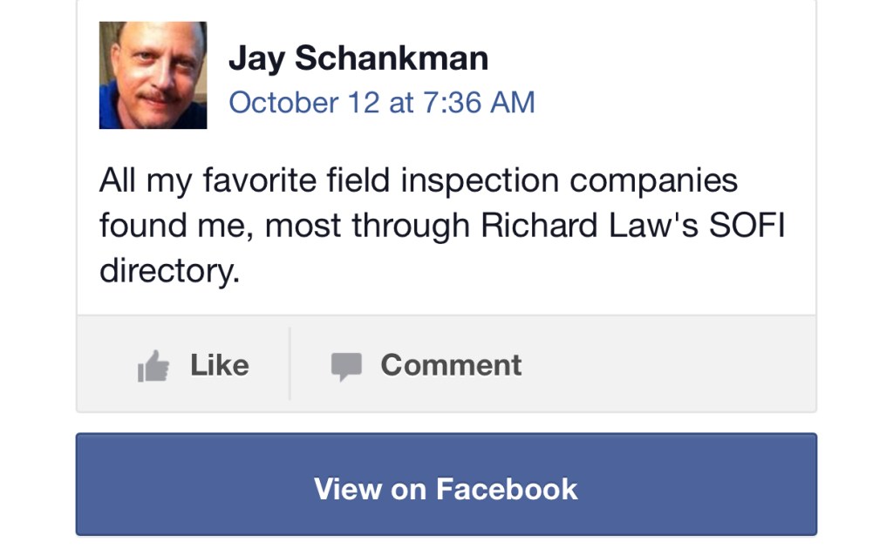Click the phrase 'found me, most through'
893x556 pixels.
(x=285, y=226)
